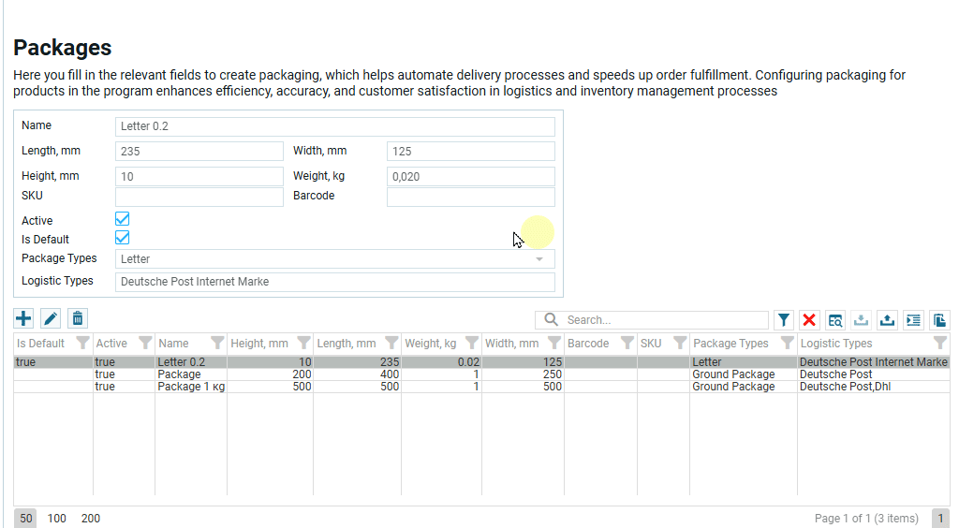Go to page 1 in pager
This screenshot has height=528, width=959.
click(940, 519)
